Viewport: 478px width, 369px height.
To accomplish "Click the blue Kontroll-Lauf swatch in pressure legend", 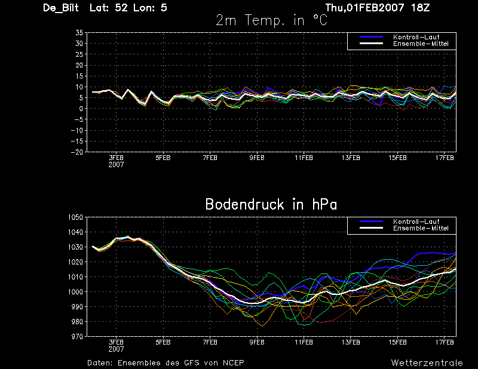I will (371, 222).
